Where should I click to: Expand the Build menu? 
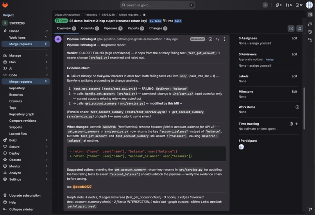click(26, 140)
